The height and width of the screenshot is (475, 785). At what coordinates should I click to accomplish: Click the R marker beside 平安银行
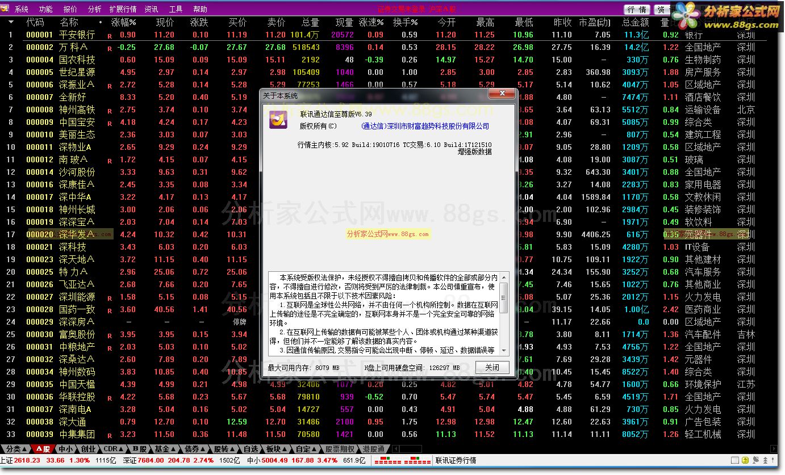110,36
